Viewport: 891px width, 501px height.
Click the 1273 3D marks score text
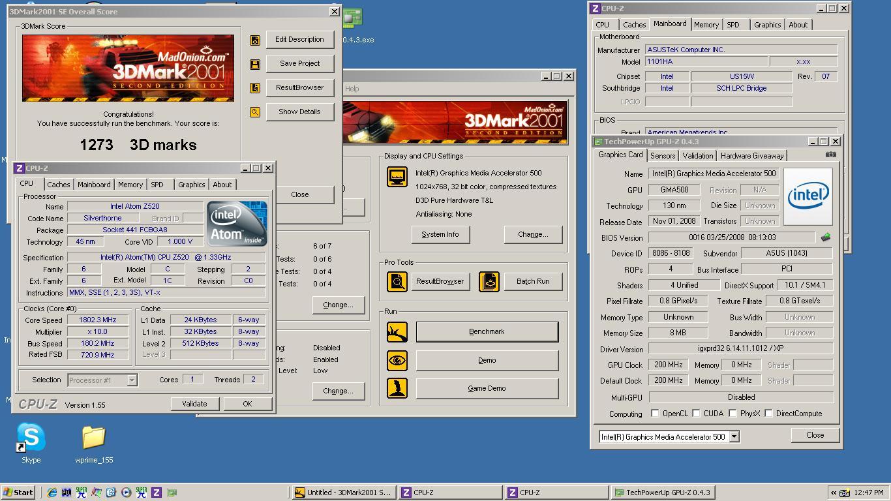click(138, 145)
